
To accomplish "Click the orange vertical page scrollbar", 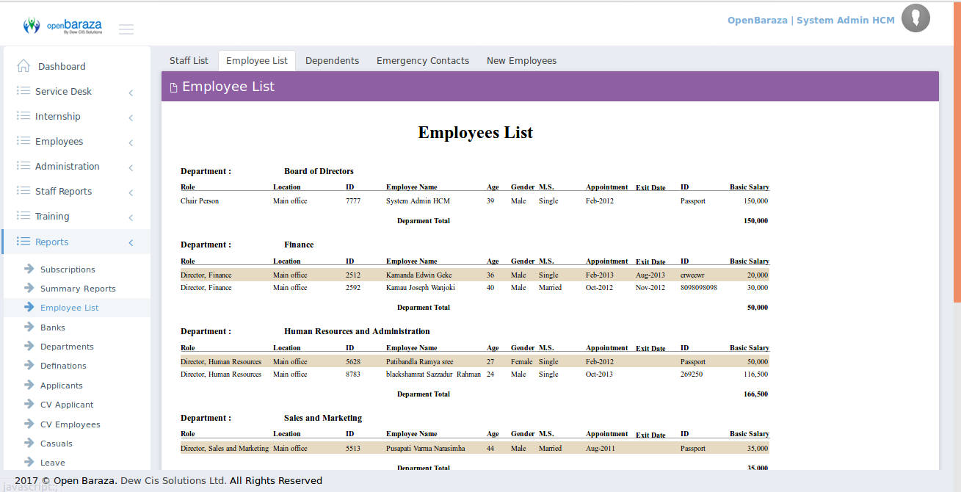I will coord(957,147).
